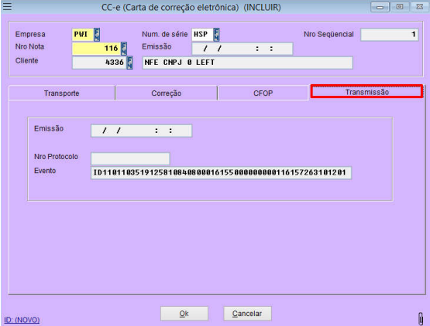Open the CFOP tab
Screen dimensions: 430x326
[263, 93]
